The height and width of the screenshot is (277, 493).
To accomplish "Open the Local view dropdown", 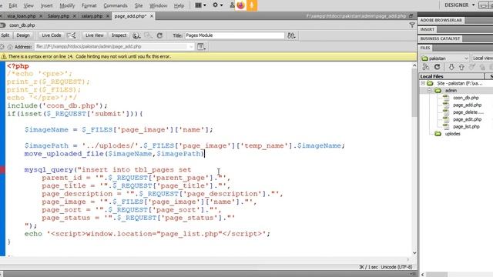I will coord(482,58).
